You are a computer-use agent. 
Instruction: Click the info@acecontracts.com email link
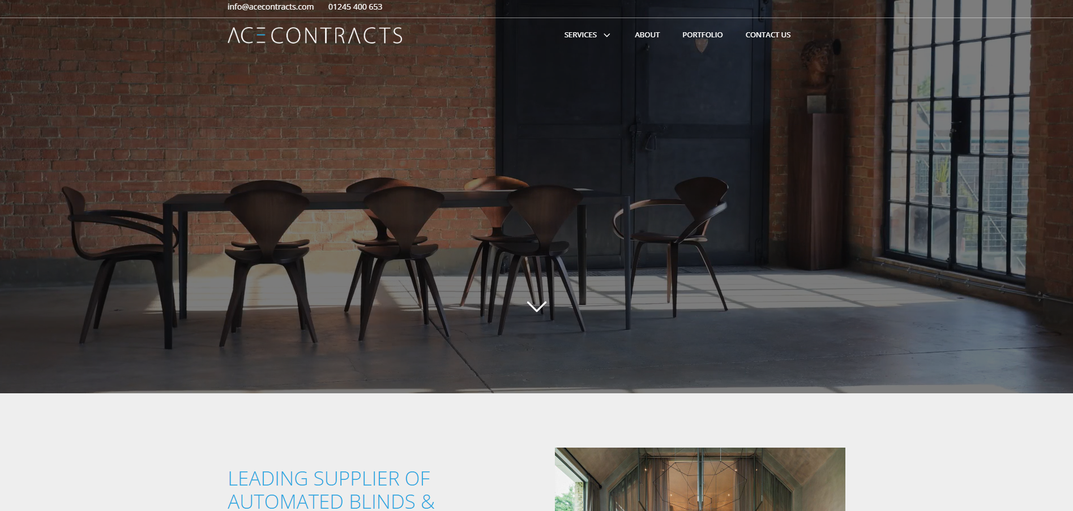click(271, 7)
